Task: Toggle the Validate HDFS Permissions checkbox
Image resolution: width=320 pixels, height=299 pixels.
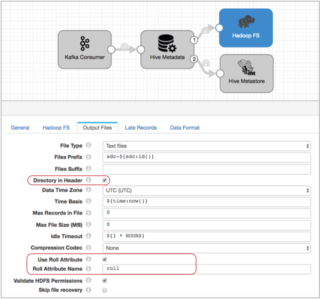Action: 105,281
